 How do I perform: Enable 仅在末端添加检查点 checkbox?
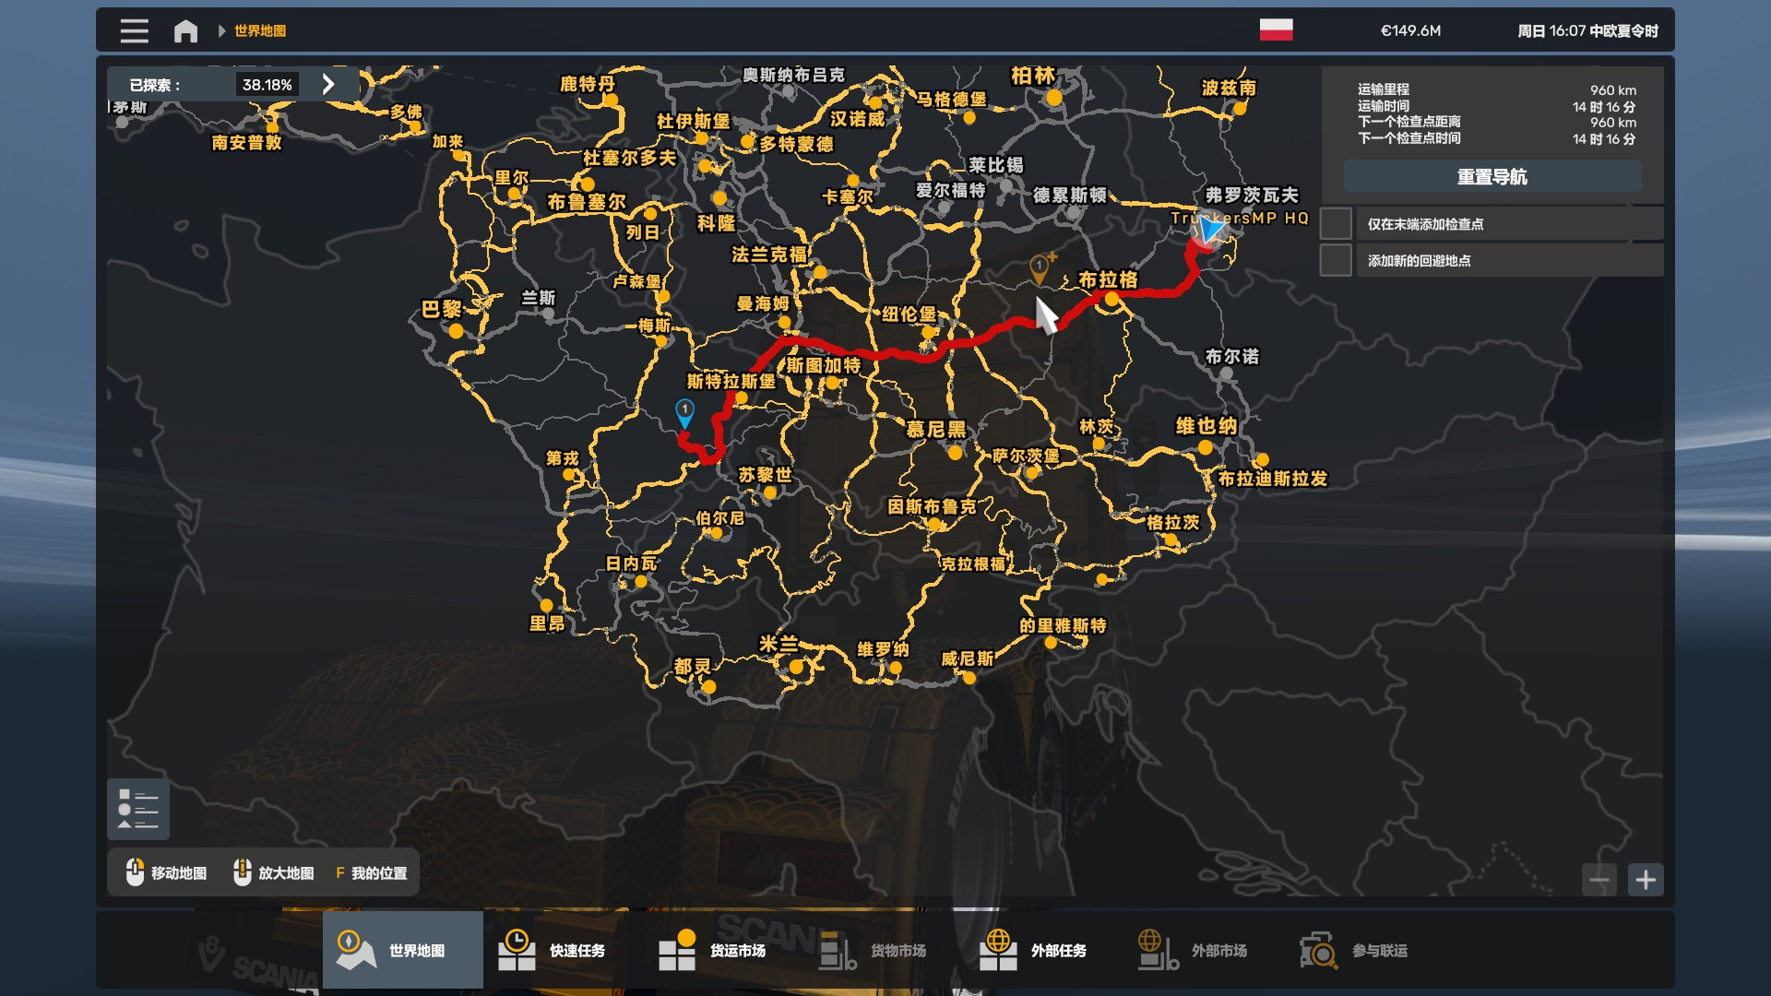[x=1336, y=224]
